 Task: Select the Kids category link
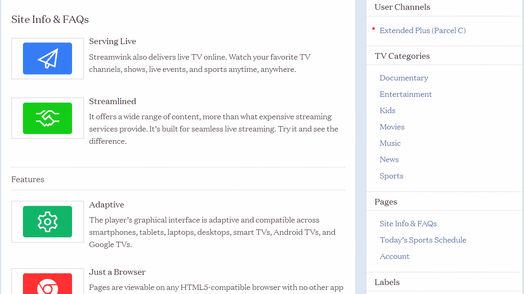[387, 111]
